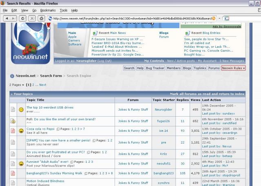Click the neowin.net logo image
Image resolution: width=261 pixels, height=186 pixels.
(31, 44)
